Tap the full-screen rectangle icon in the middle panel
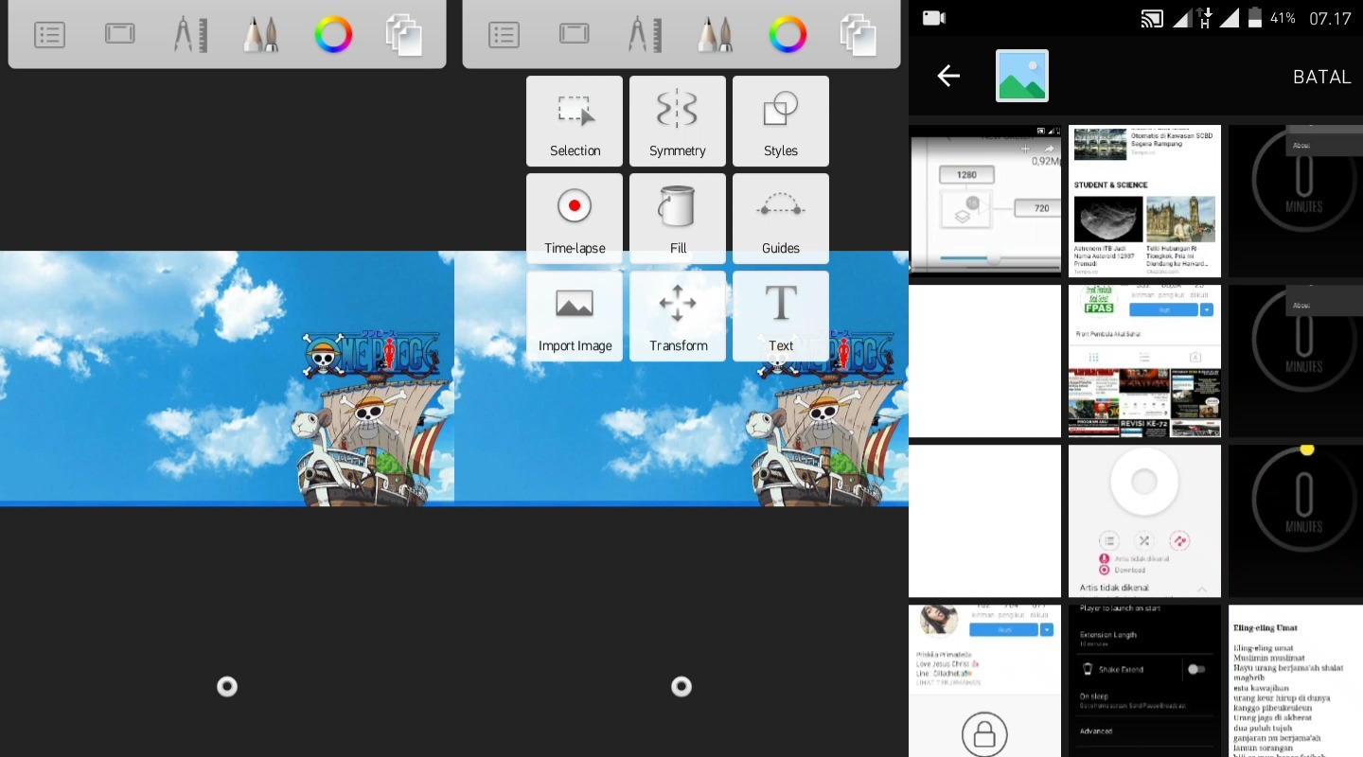This screenshot has width=1363, height=757. click(575, 34)
